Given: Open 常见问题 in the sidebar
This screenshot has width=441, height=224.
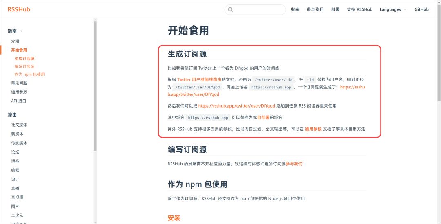Looking at the screenshot, I should 19,83.
